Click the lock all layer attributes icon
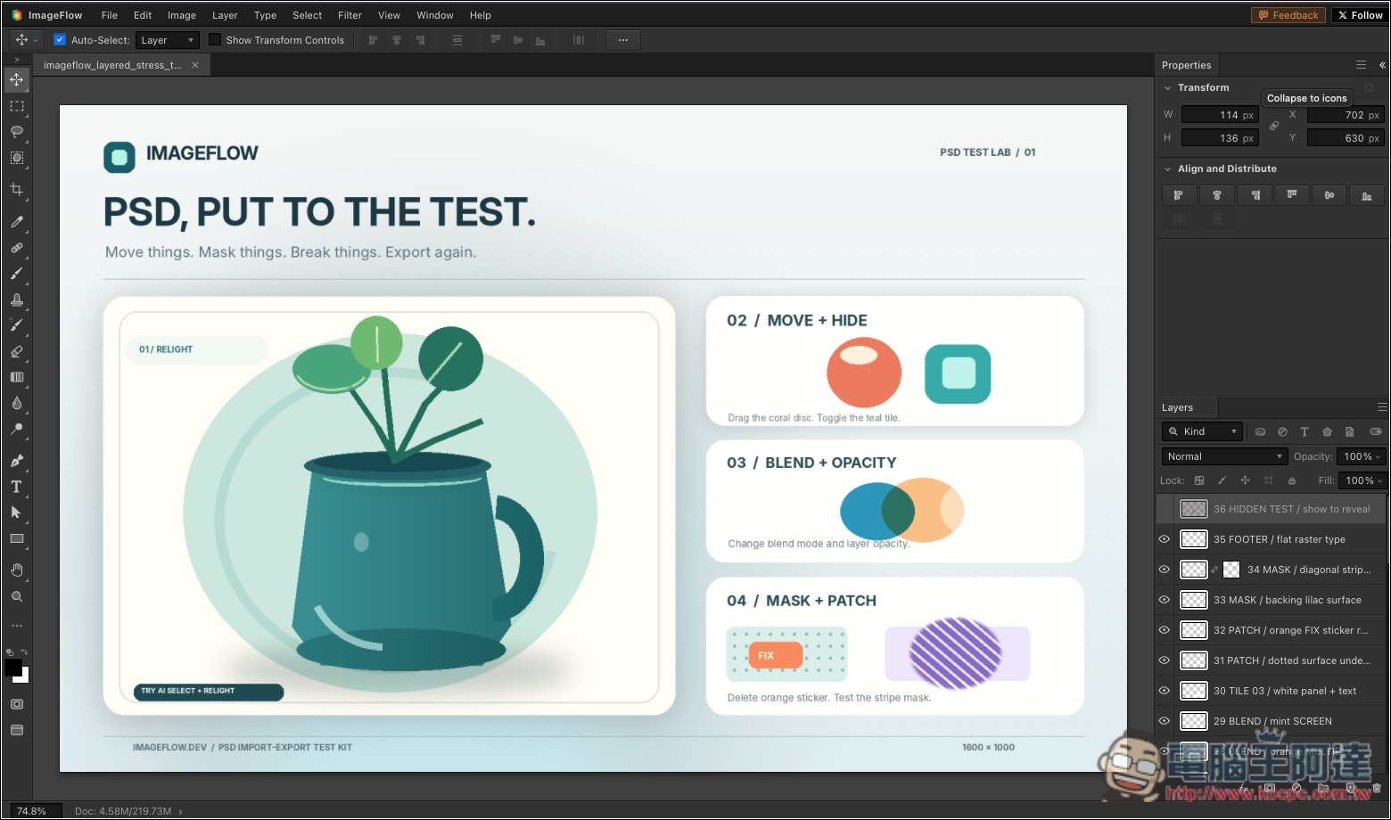The width and height of the screenshot is (1391, 820). click(x=1292, y=480)
